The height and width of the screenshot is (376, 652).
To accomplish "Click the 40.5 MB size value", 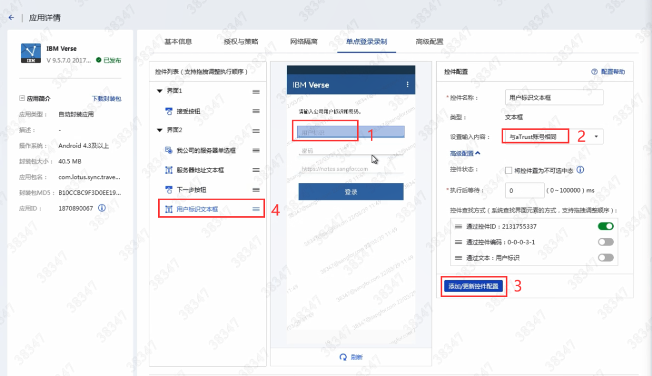I will tap(70, 161).
